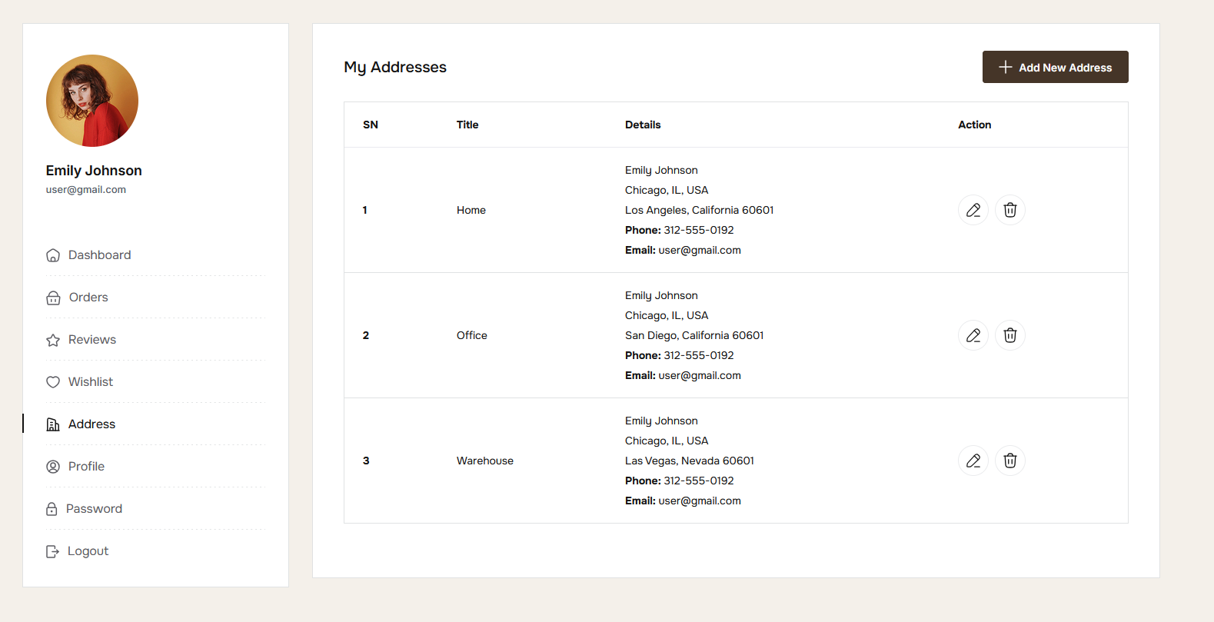
Task: Click the house icon beside Dashboard
Action: coord(53,255)
